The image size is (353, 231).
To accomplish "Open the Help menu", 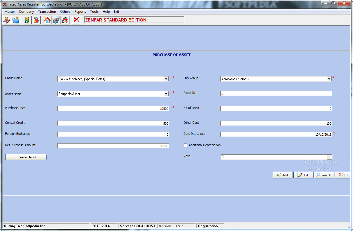I will [106, 12].
